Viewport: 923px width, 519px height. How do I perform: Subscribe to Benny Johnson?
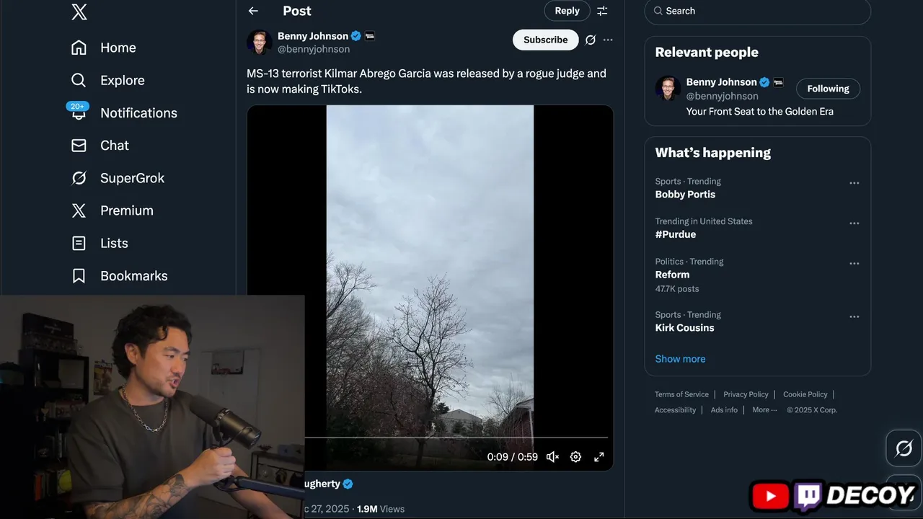(545, 40)
